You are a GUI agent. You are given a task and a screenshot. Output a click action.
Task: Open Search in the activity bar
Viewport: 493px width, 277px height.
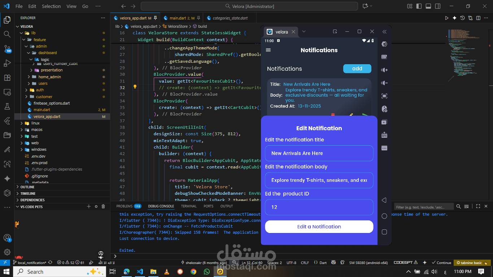click(x=7, y=34)
